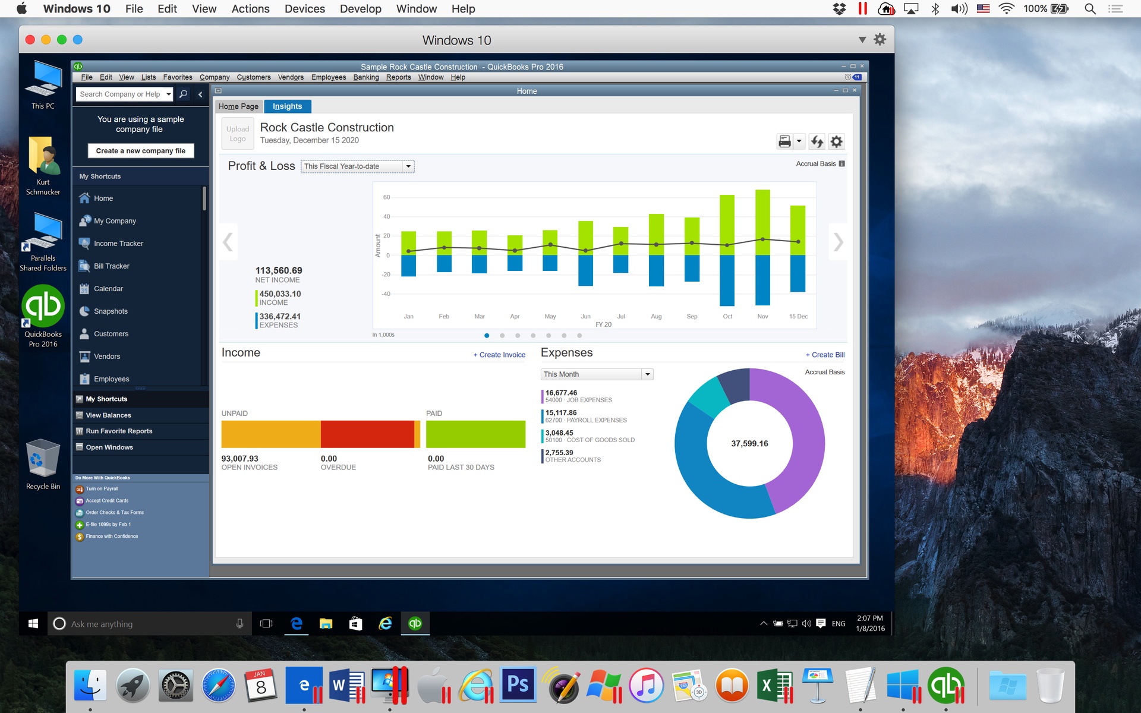Click Create Invoice link

[x=499, y=355]
